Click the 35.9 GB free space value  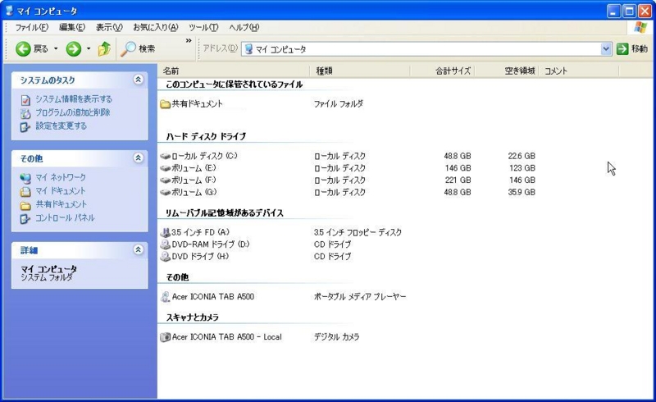(522, 193)
